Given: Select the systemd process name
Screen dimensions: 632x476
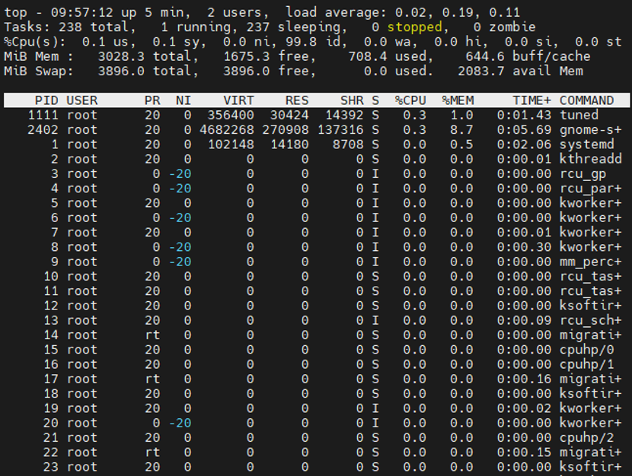Looking at the screenshot, I should pyautogui.click(x=586, y=144).
